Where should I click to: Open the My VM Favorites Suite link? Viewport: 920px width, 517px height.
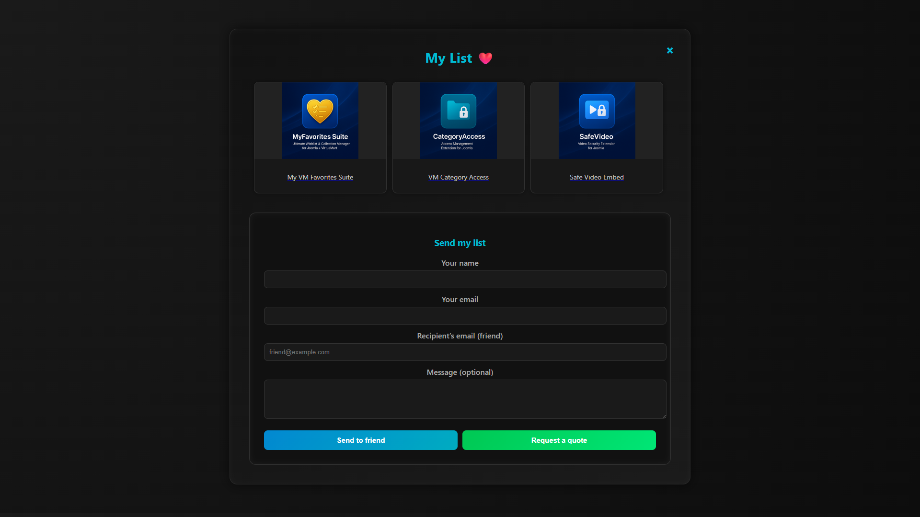click(320, 177)
